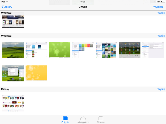Open settings screenshot with two wallpaper previews

[36, 50]
